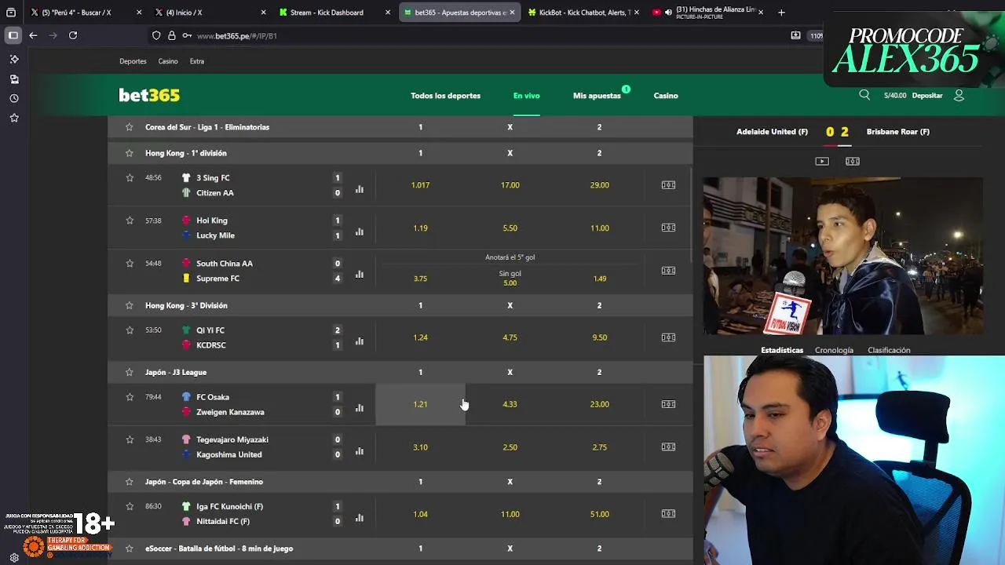Select the En vivo tab
Screen dimensions: 1005x565
tap(526, 96)
